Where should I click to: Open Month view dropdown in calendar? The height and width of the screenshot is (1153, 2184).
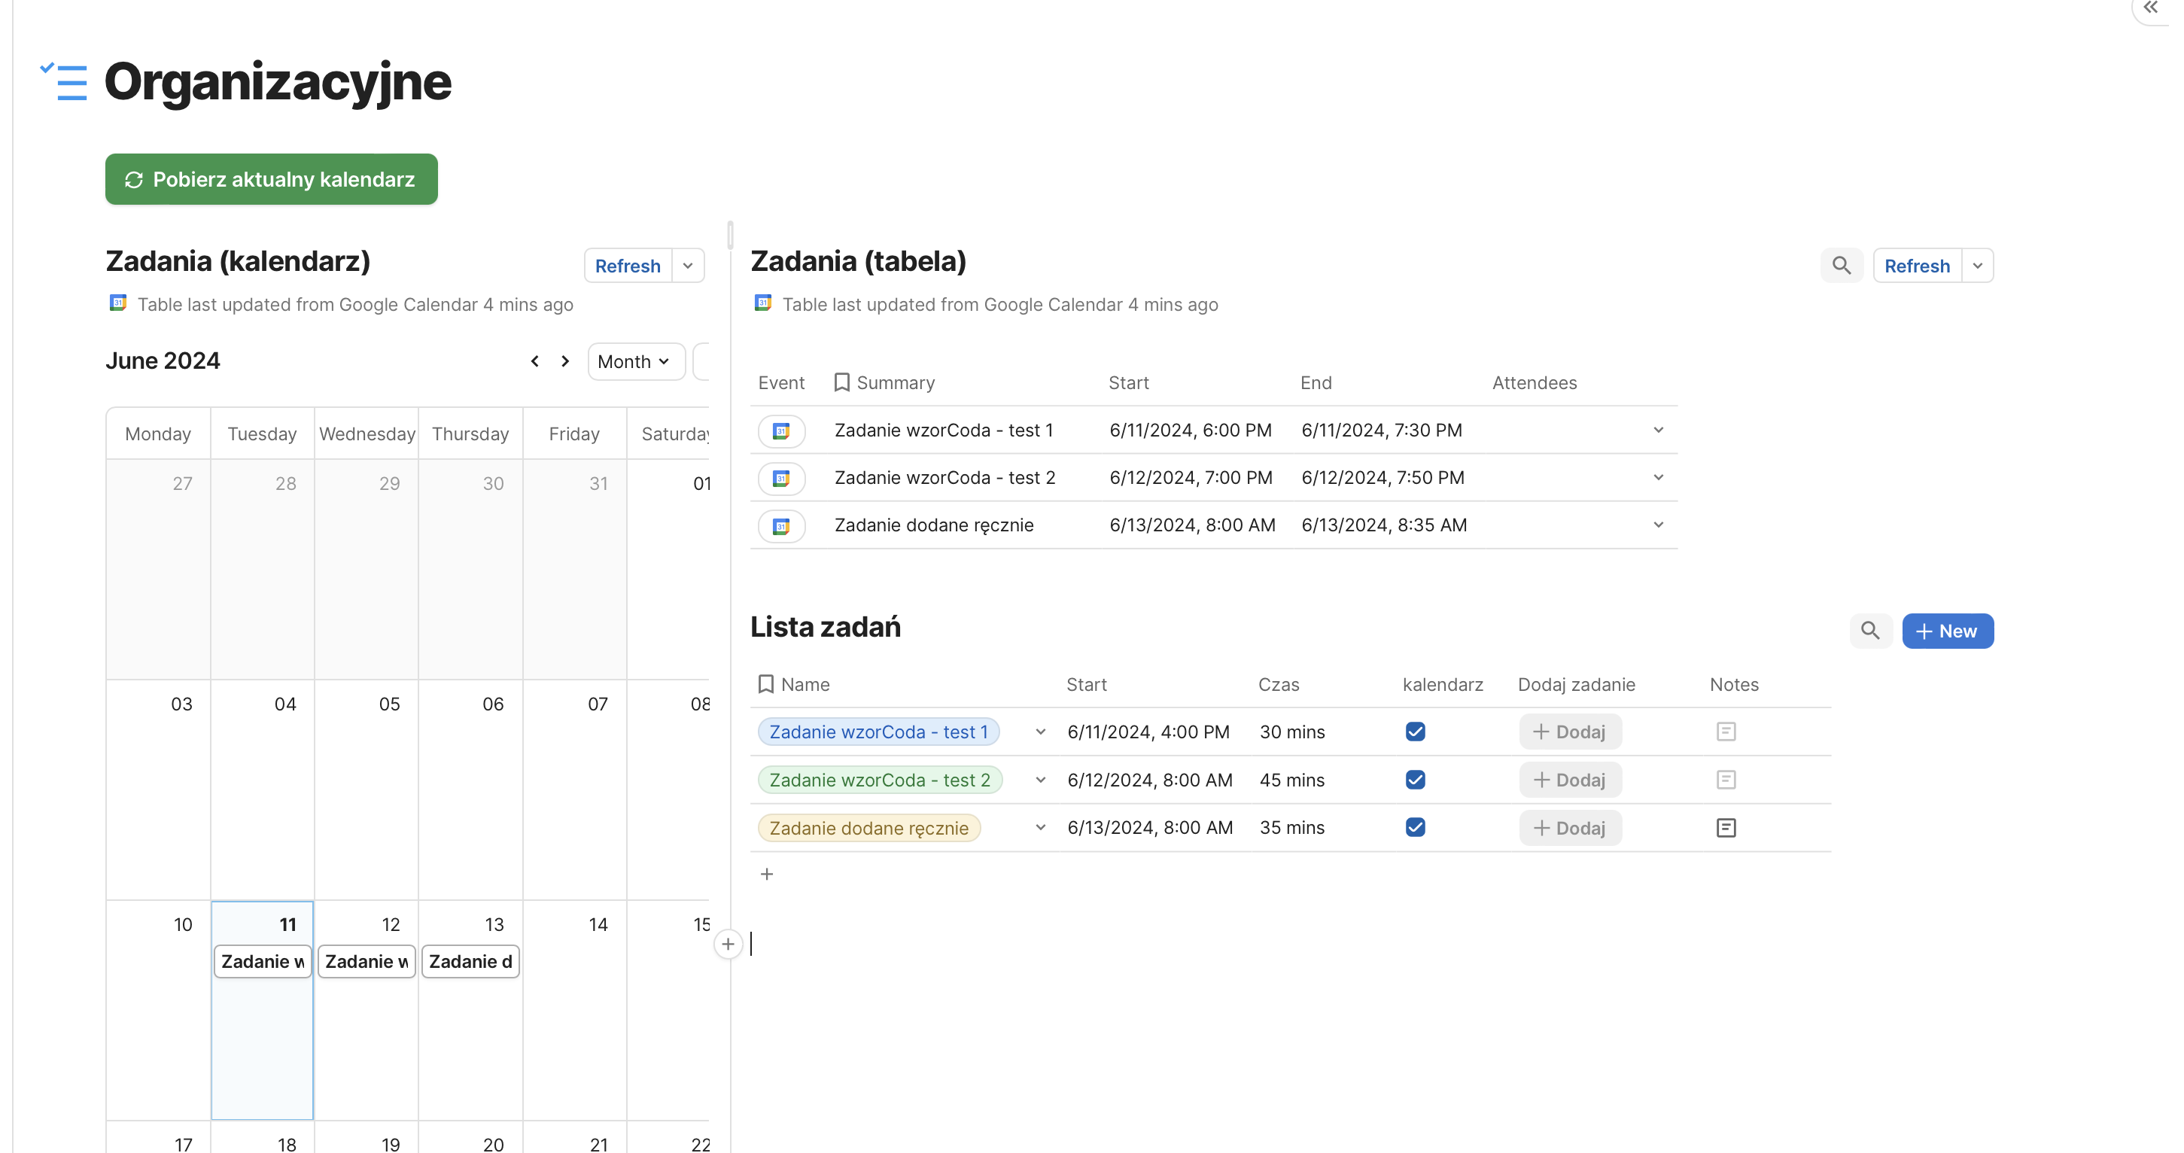click(634, 361)
